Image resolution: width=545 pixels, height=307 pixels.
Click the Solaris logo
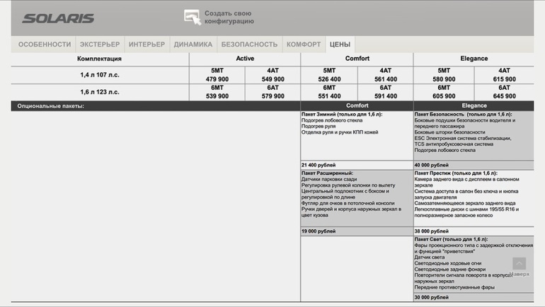[x=58, y=18]
